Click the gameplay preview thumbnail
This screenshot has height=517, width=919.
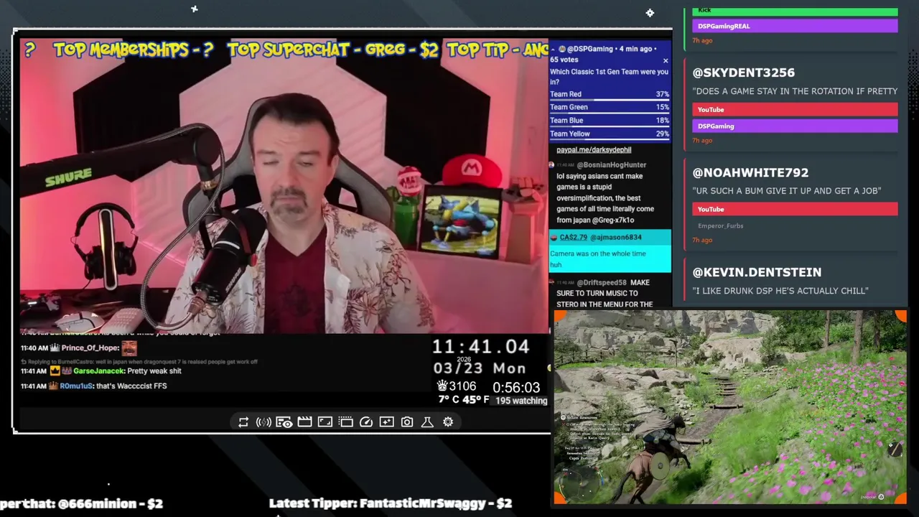pos(730,407)
